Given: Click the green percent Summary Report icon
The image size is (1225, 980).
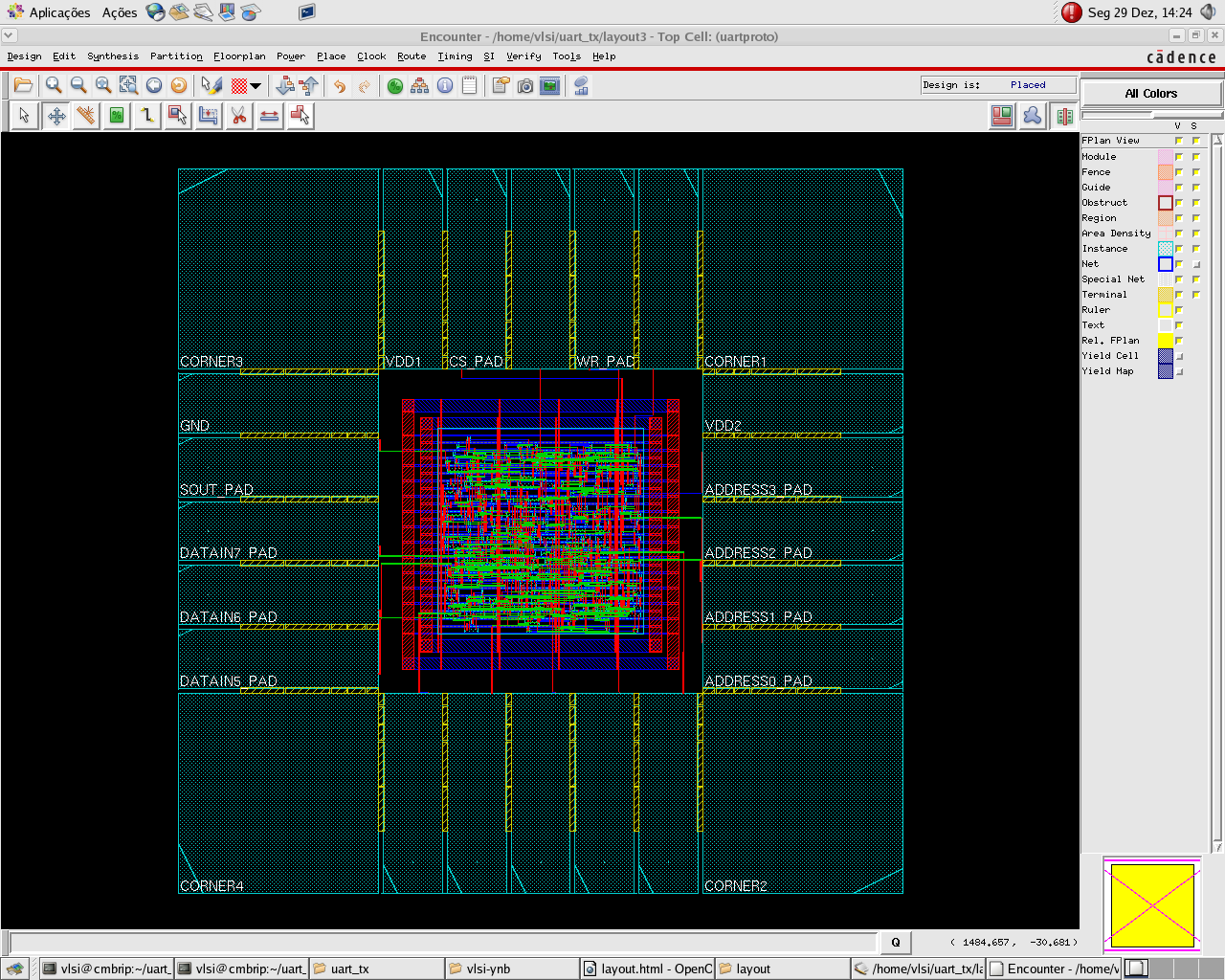Looking at the screenshot, I should 395,86.
